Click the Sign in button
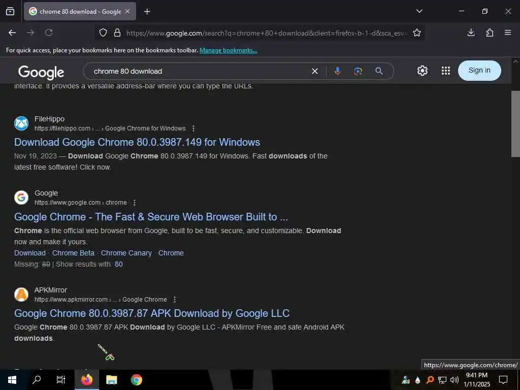This screenshot has height=390, width=520. click(x=479, y=70)
